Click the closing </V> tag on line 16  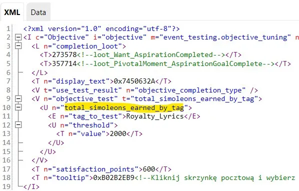pos(39,160)
